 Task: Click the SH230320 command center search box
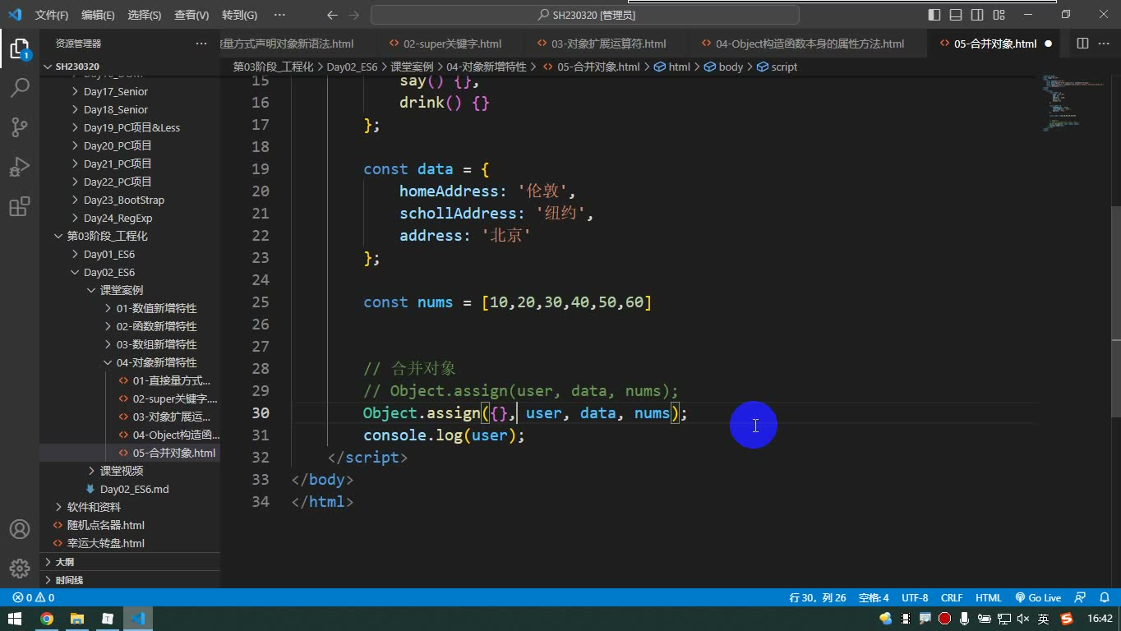585,15
